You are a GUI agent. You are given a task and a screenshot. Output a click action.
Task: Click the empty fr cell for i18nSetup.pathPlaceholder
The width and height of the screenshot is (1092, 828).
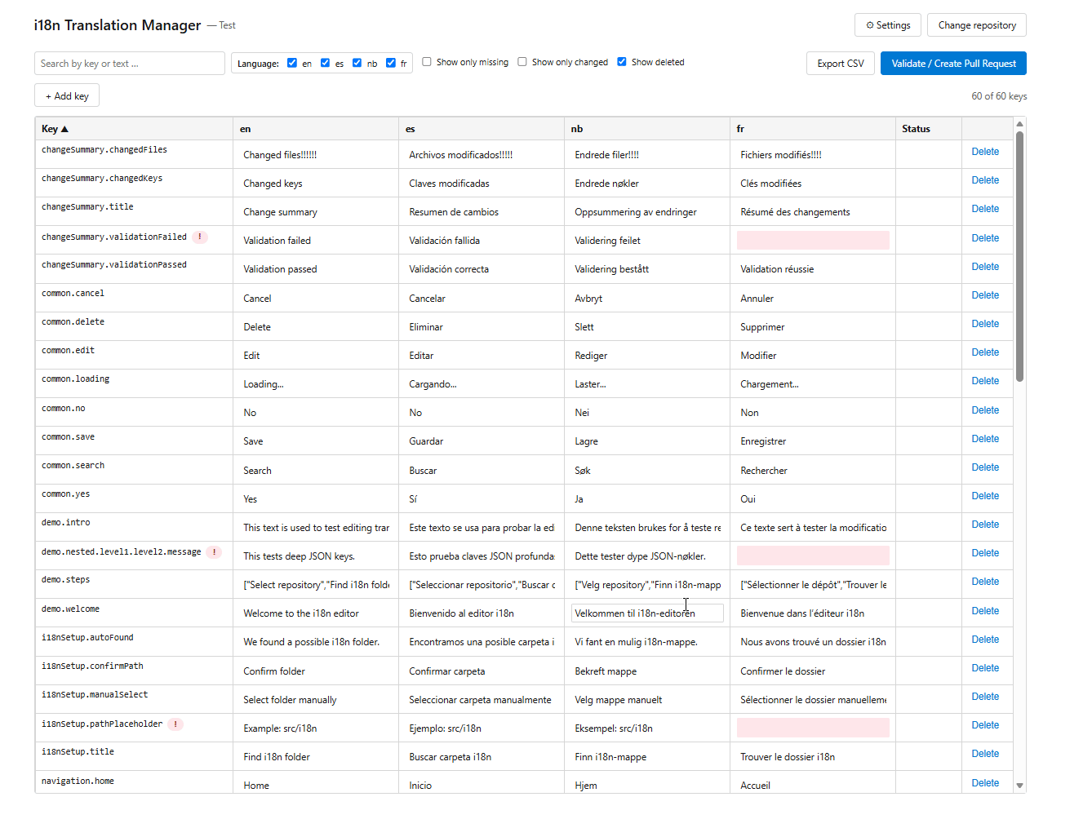click(813, 728)
